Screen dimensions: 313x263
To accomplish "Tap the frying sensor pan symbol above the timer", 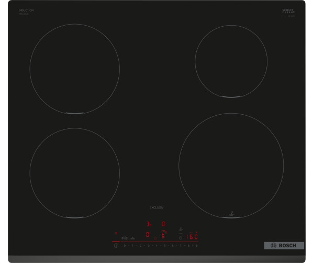I will point(181,229).
